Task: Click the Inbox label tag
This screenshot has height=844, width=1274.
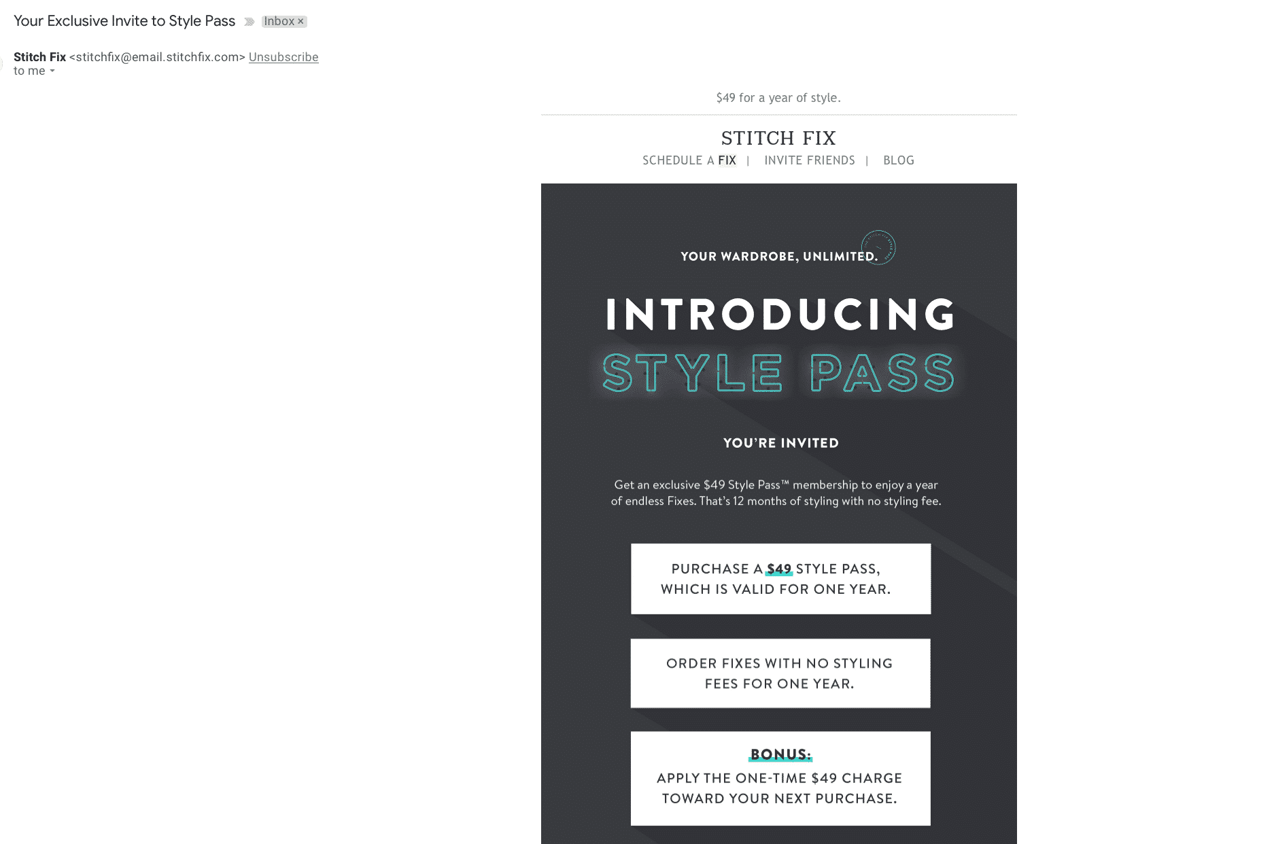Action: (x=279, y=22)
